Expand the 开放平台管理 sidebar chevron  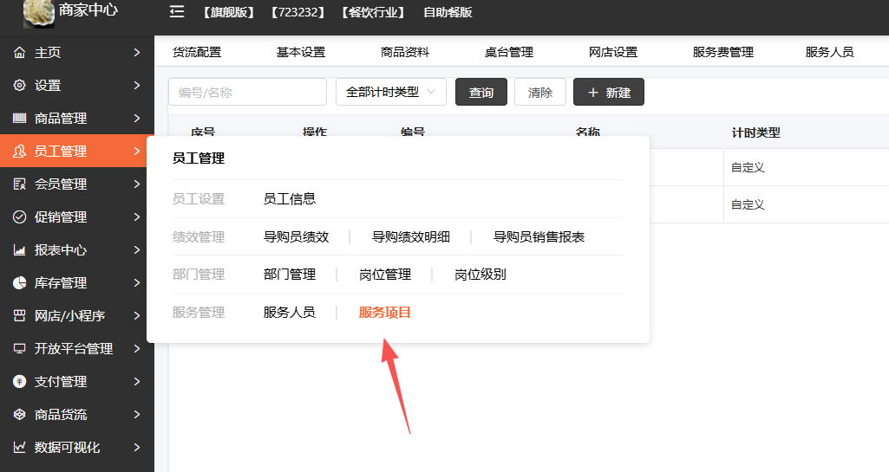(x=137, y=349)
